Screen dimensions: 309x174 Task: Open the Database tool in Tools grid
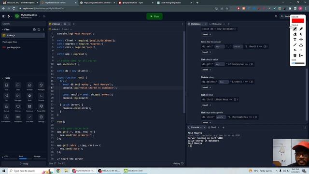[29, 107]
